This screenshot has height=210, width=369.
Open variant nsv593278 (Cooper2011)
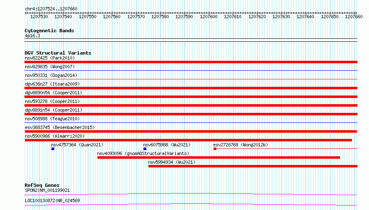pyautogui.click(x=52, y=101)
